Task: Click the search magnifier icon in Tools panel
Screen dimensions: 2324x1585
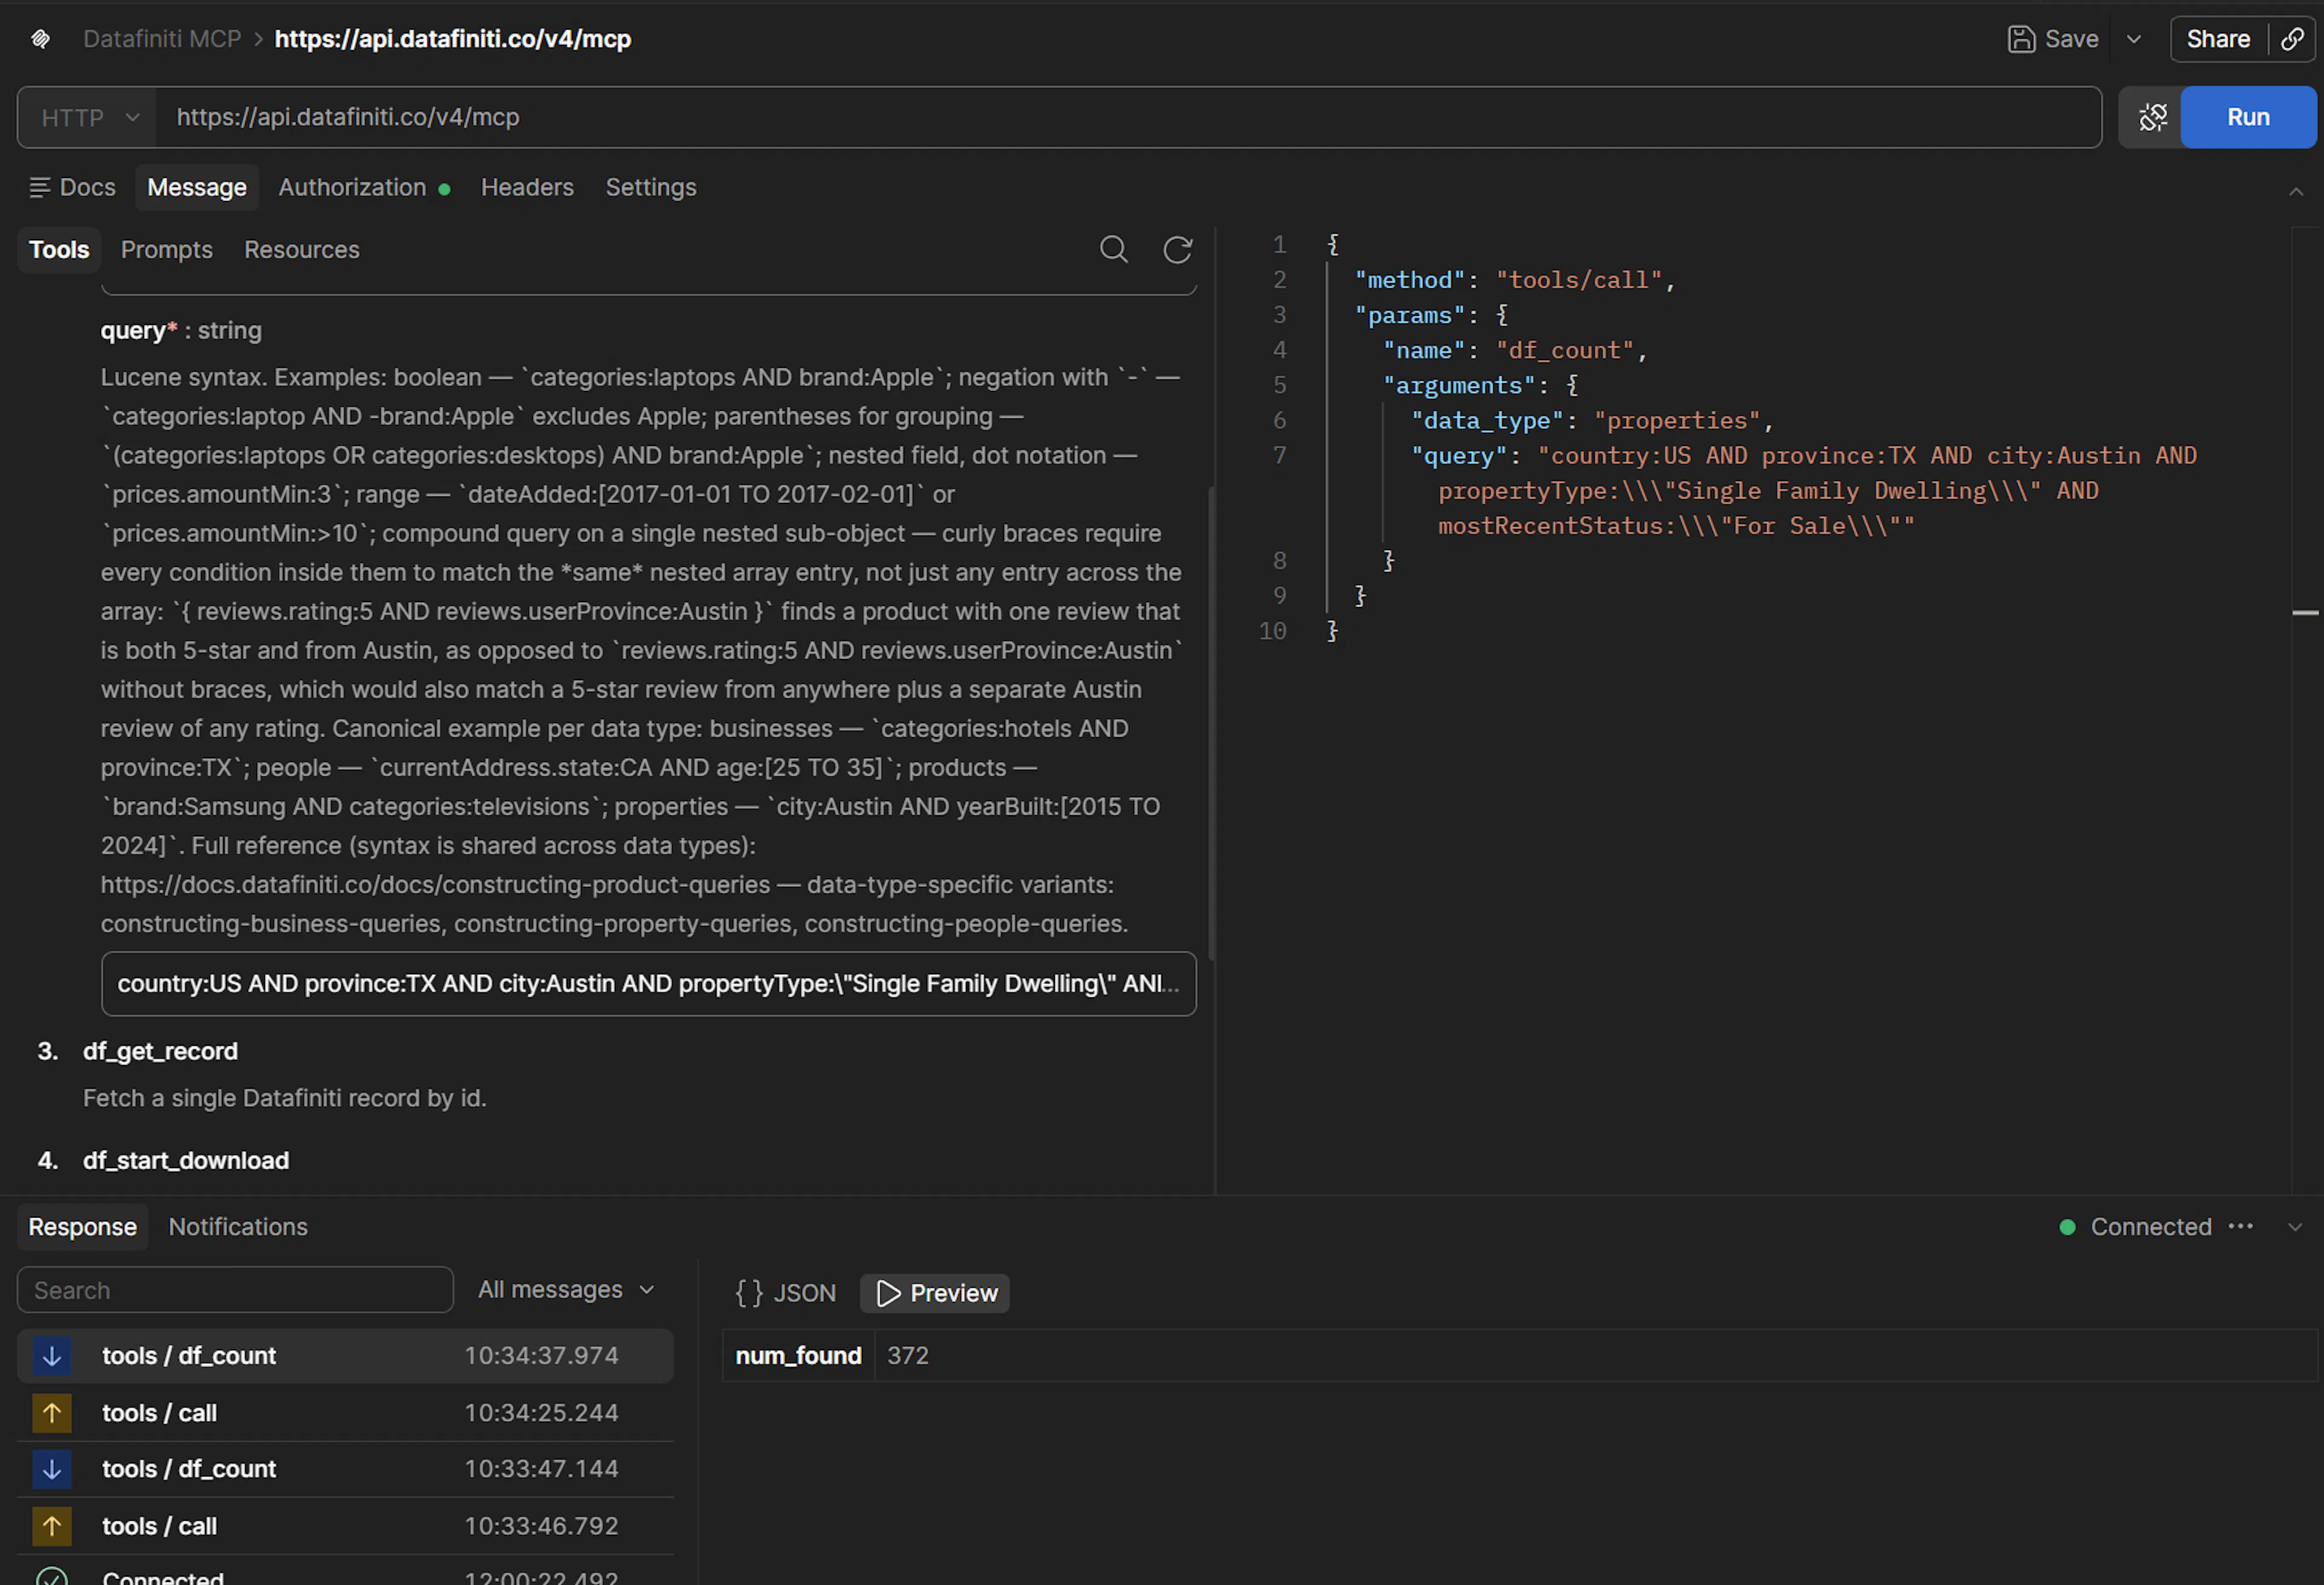Action: [x=1114, y=249]
